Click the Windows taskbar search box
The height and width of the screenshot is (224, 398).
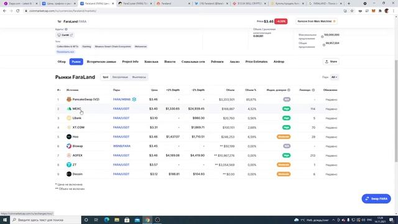[x=45, y=220]
